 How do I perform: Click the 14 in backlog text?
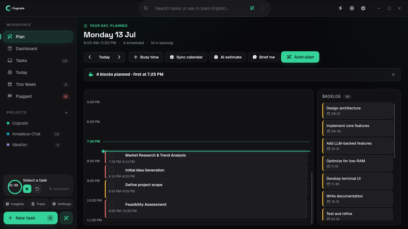pyautogui.click(x=162, y=43)
